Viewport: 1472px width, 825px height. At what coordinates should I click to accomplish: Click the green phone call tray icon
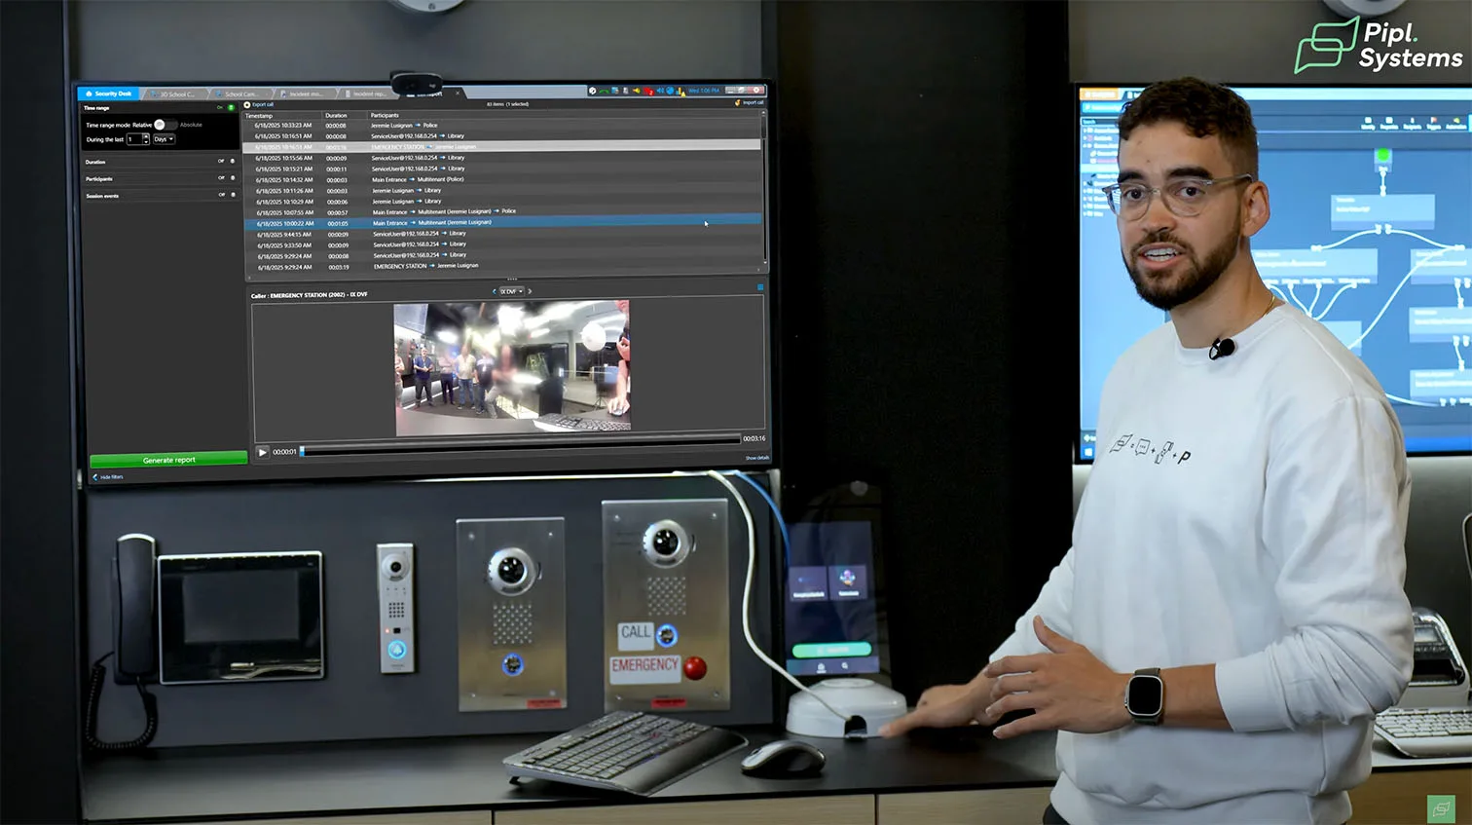605,92
